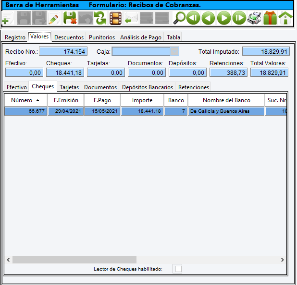Click the grayed remove row icon
This screenshot has height=285, width=297.
point(162,18)
